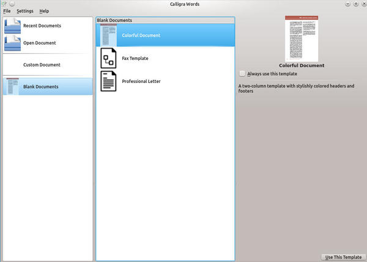Click the Calligra Words app icon in title bar
Screen dimensions: 367x262
pyautogui.click(x=4, y=4)
